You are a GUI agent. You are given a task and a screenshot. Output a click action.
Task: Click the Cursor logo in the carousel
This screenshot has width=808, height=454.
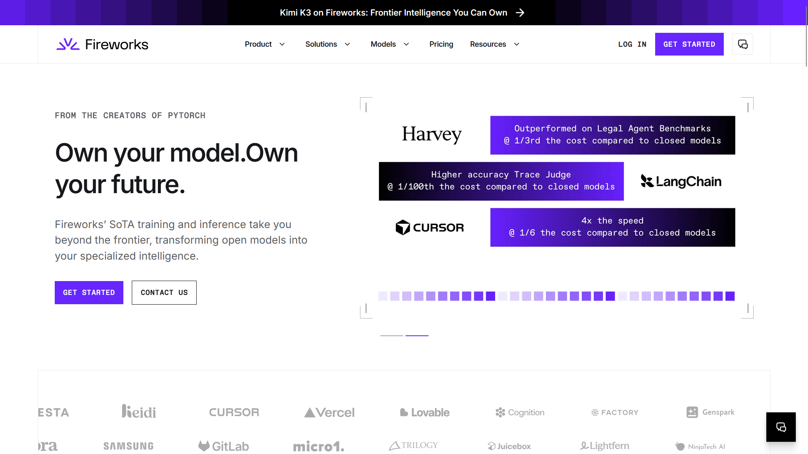429,227
